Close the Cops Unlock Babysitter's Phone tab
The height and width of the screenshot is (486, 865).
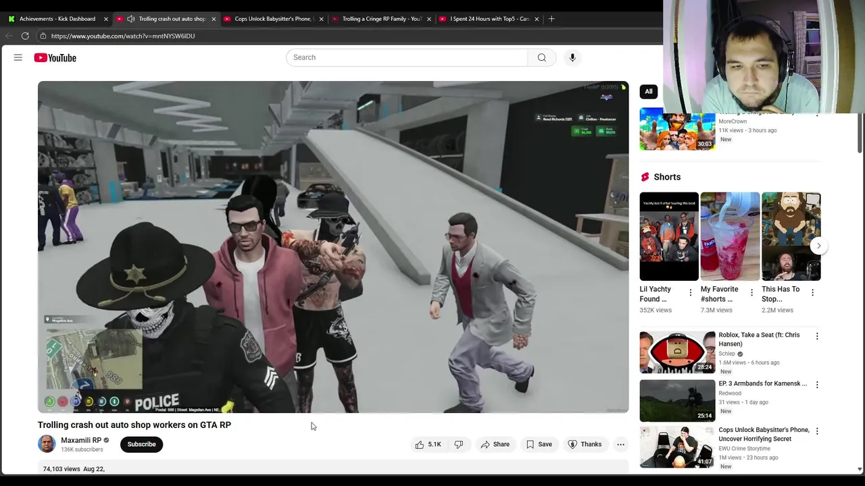(321, 19)
